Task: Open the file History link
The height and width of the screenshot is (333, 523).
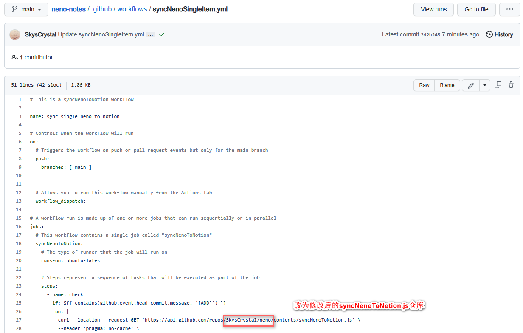Action: pos(500,35)
